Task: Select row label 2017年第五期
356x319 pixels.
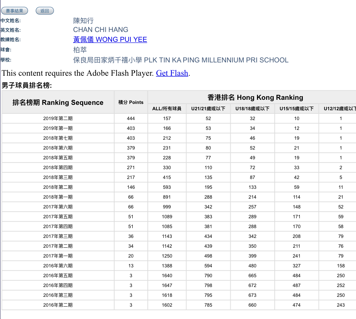Action: [58, 217]
